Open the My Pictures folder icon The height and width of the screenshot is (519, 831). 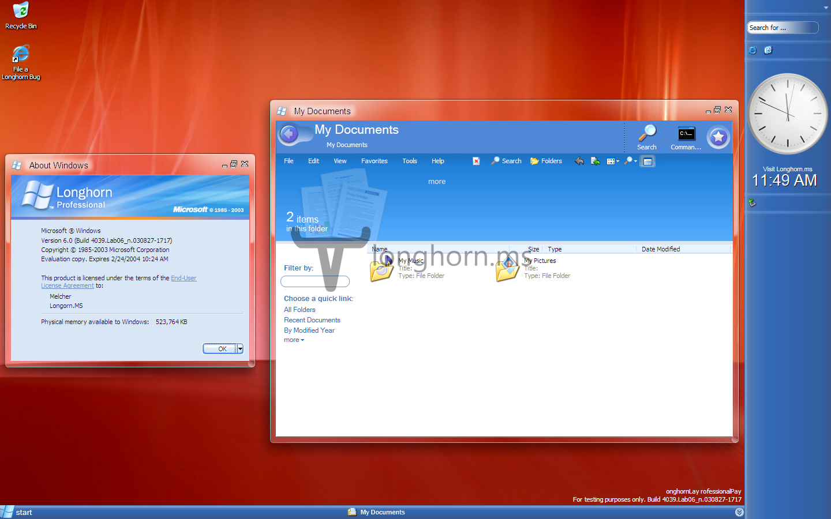[507, 269]
